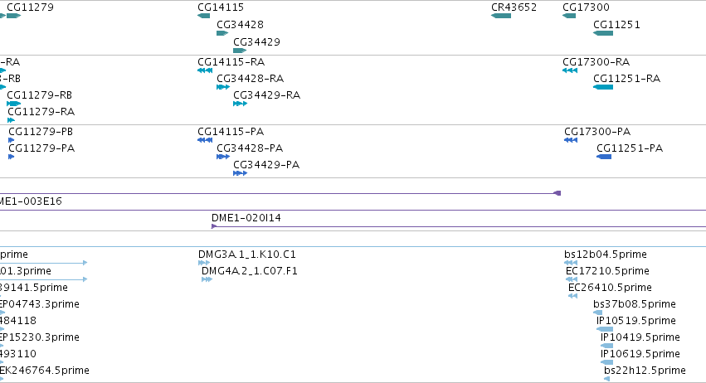Select the CG11251 gene arrow glyph
Viewport: 706px width, 383px height.
point(603,33)
